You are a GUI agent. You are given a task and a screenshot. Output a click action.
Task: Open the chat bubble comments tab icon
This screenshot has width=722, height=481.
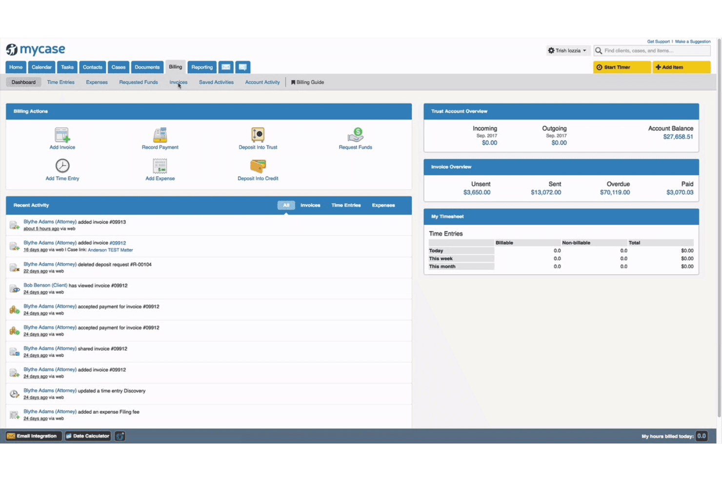[242, 67]
